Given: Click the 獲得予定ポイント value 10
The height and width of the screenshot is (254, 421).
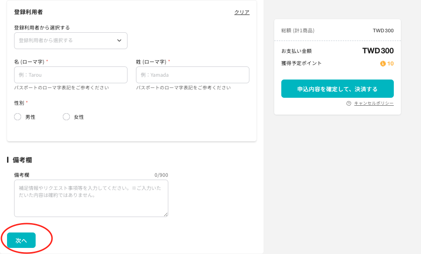Looking at the screenshot, I should (x=391, y=64).
